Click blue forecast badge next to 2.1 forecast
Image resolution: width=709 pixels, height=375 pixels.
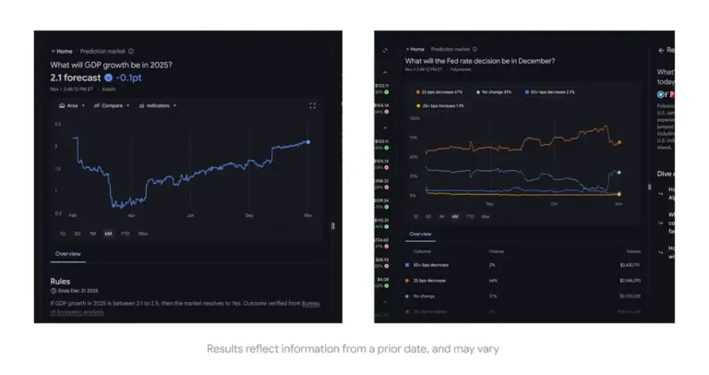tap(108, 78)
